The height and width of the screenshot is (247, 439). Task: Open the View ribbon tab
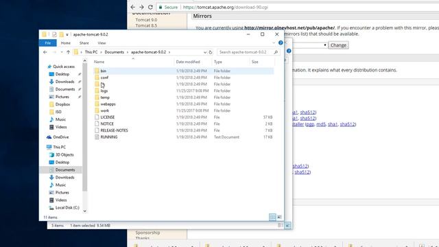point(102,43)
